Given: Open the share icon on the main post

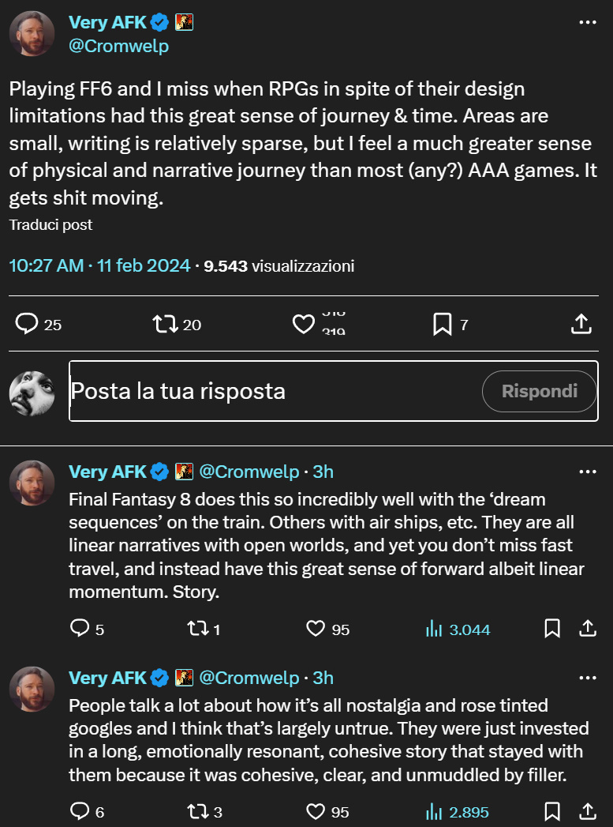Looking at the screenshot, I should [581, 322].
